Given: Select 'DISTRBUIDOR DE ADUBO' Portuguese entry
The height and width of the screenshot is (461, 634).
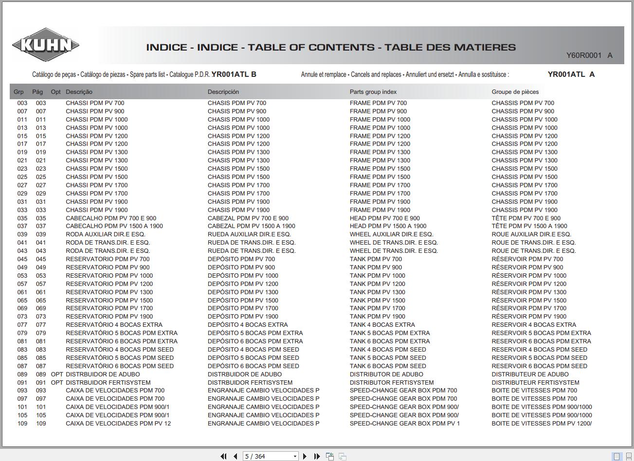Looking at the screenshot, I should coord(103,374).
